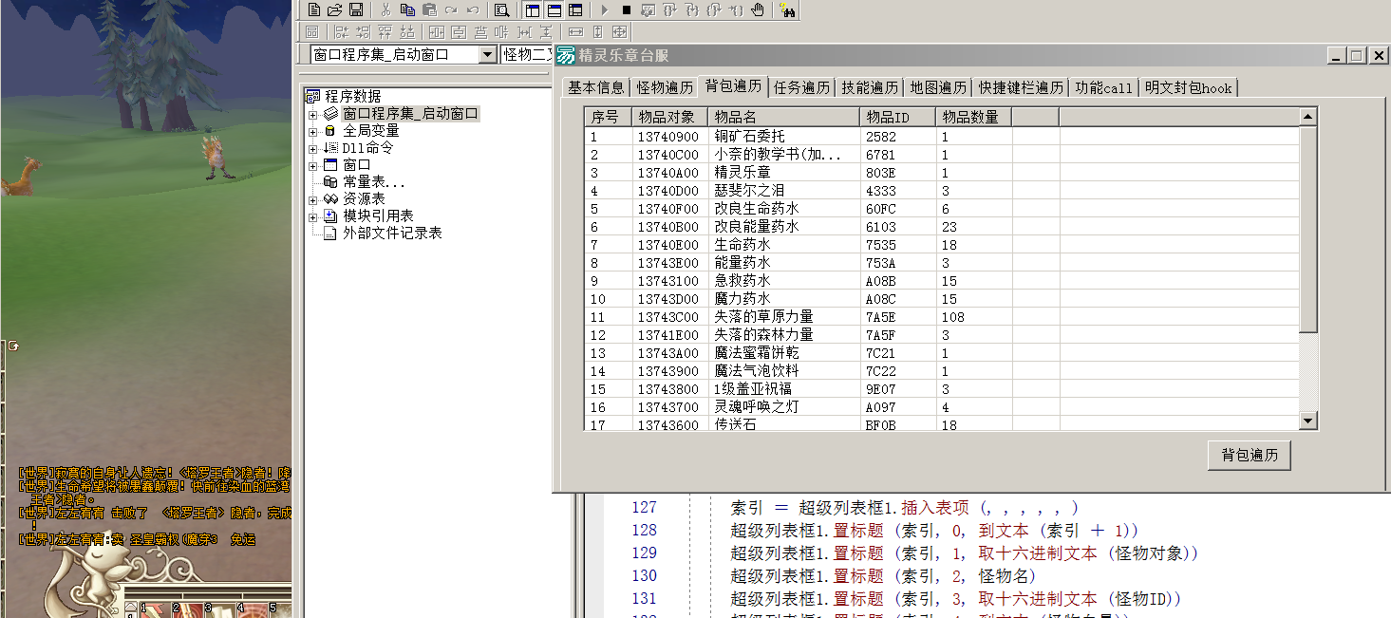Switch to the 任务遍历 tab
This screenshot has width=1391, height=618.
coord(801,87)
